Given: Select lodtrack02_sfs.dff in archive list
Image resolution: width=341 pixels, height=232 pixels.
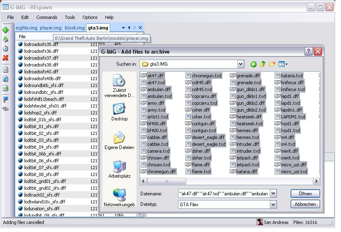Looking at the screenshot, I should (42, 195).
